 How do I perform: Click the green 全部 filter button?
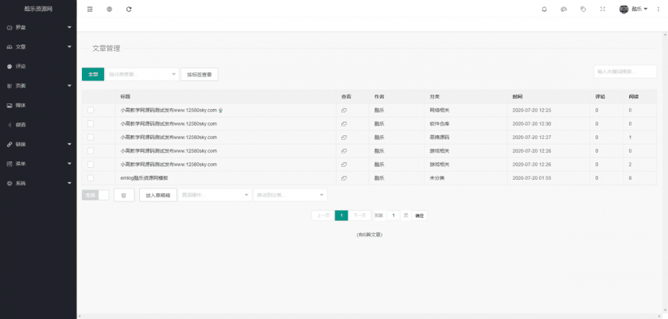click(93, 74)
